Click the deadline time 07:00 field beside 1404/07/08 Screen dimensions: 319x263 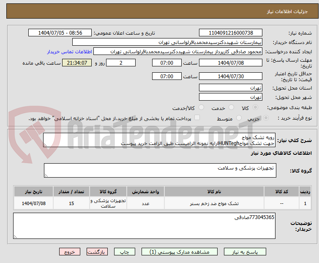click(166, 63)
